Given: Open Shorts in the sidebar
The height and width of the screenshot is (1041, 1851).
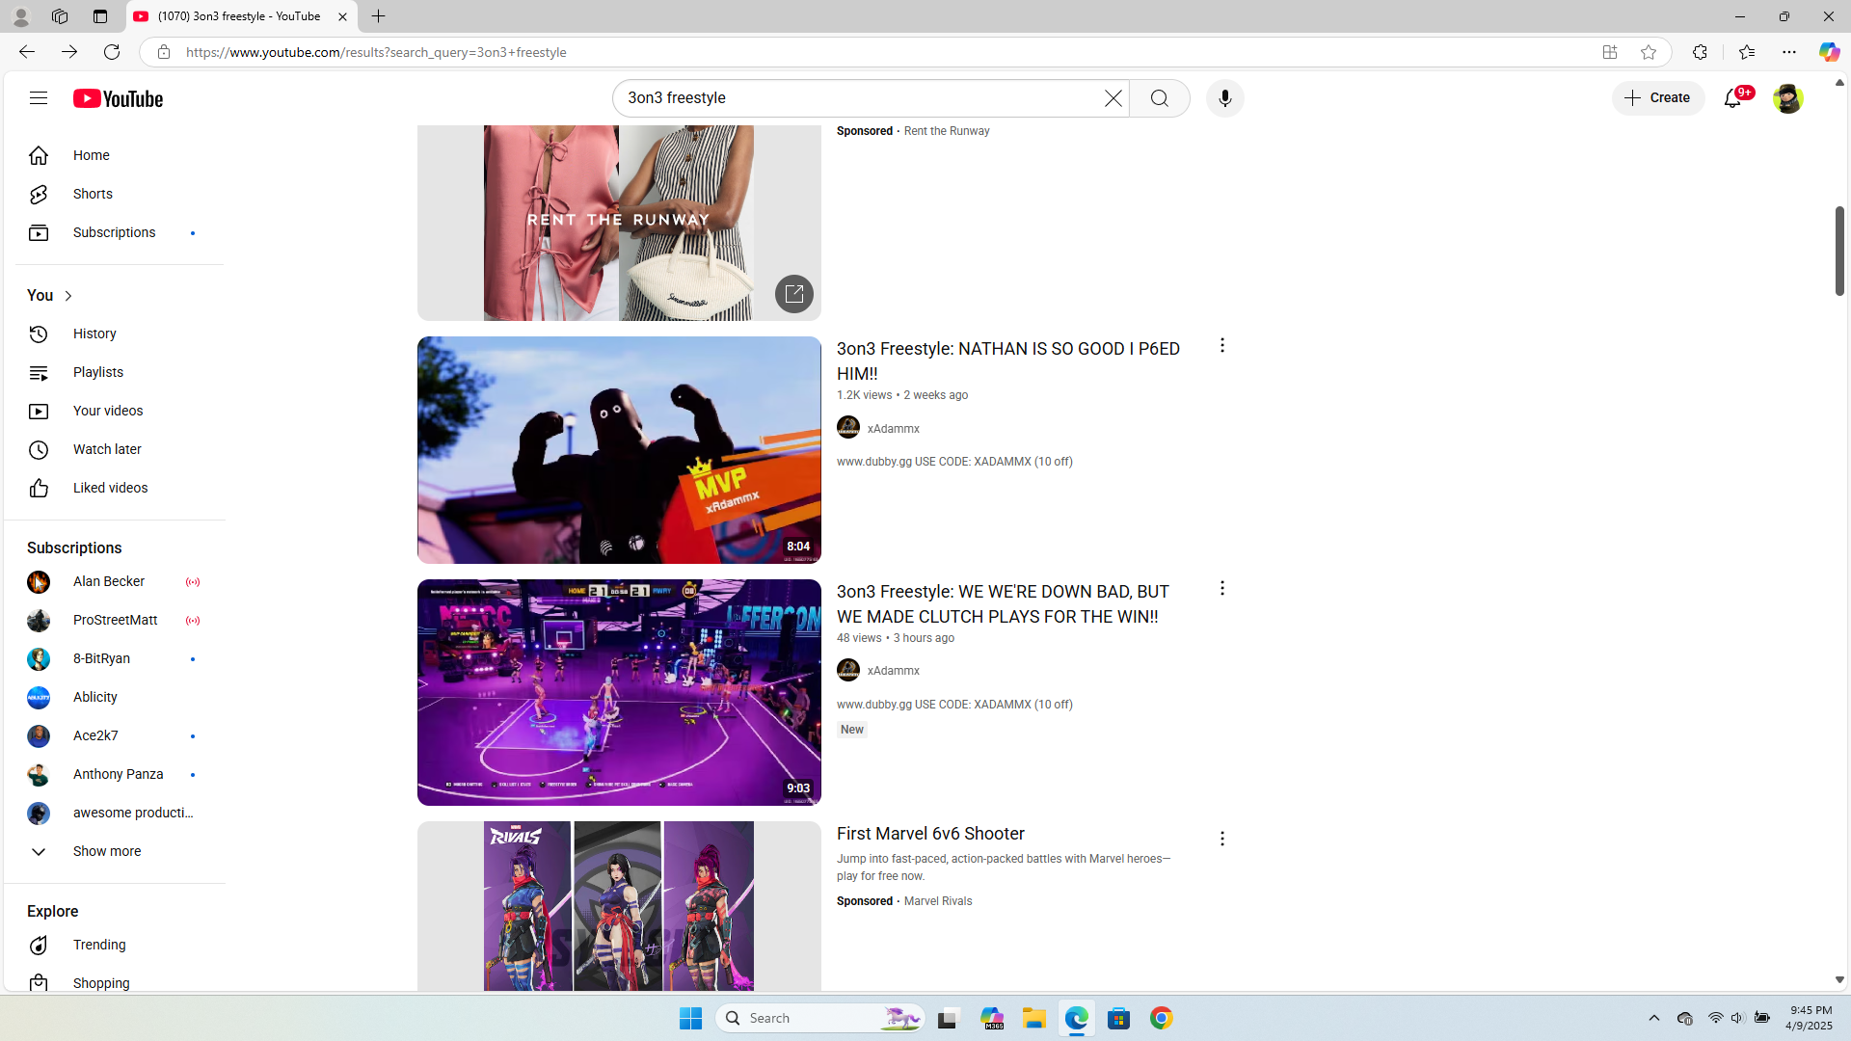Looking at the screenshot, I should pyautogui.click(x=112, y=194).
